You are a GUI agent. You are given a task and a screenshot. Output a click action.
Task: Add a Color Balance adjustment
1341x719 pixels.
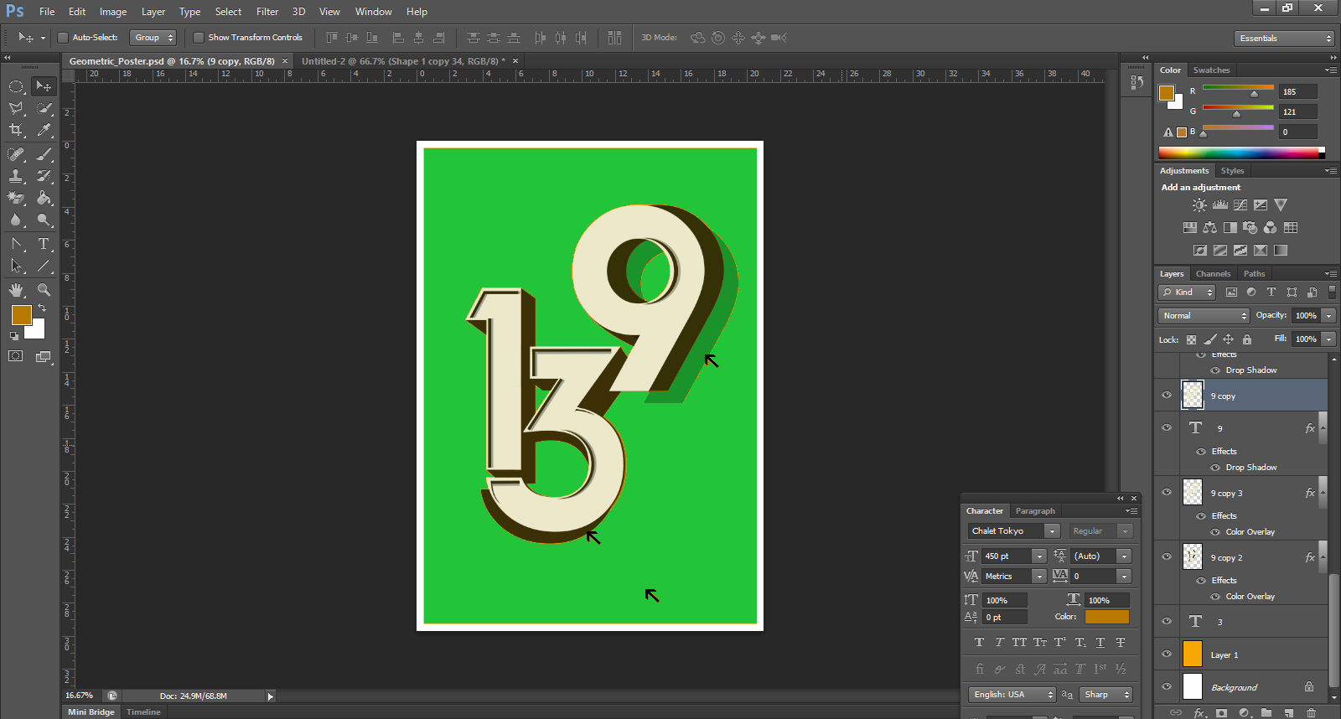click(1209, 228)
